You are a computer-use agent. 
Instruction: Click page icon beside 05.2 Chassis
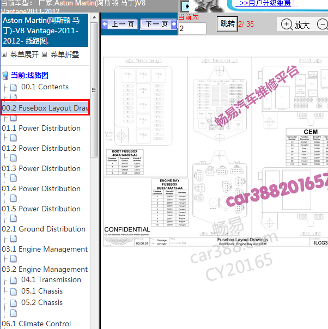[14, 303]
